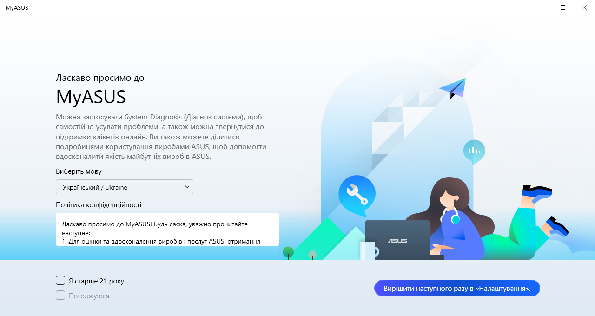595x316 pixels.
Task: Tick the 'Погоджуюся' checkbox
Action: (60, 295)
